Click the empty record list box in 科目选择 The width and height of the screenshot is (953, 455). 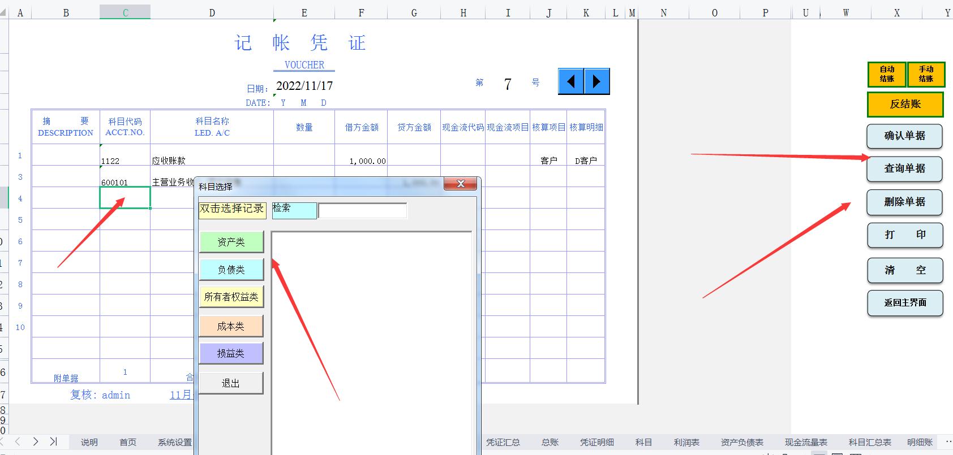click(x=372, y=343)
